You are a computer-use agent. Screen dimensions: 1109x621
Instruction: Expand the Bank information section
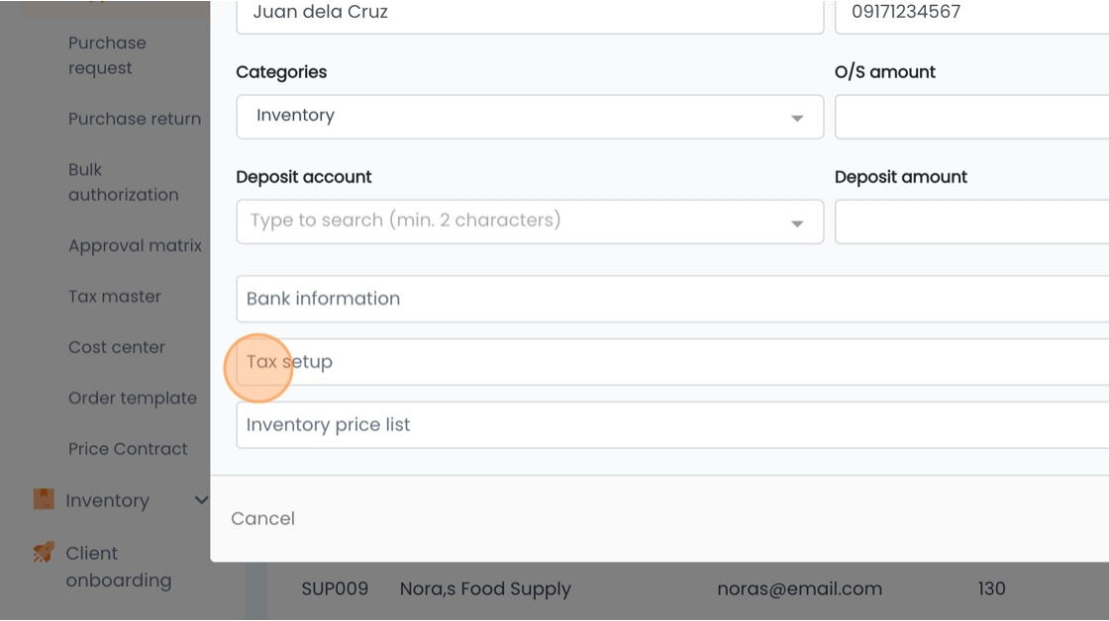point(672,299)
